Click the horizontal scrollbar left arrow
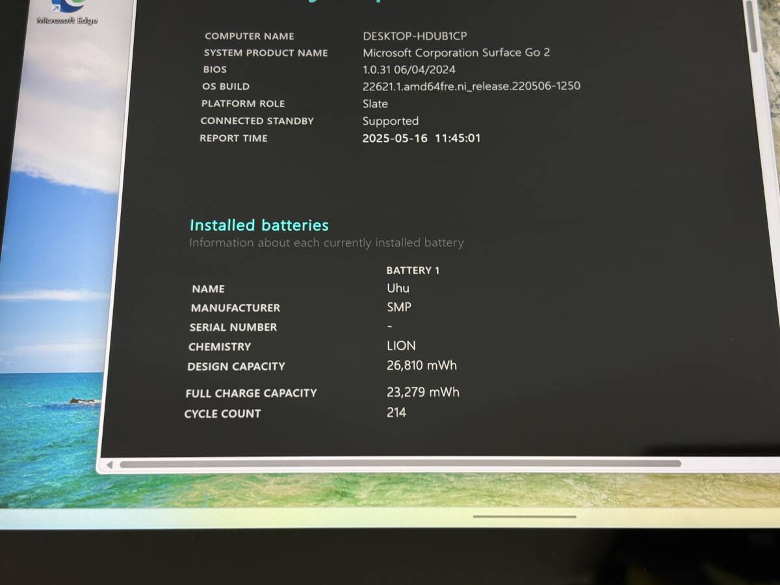Image resolution: width=780 pixels, height=585 pixels. pos(109,465)
